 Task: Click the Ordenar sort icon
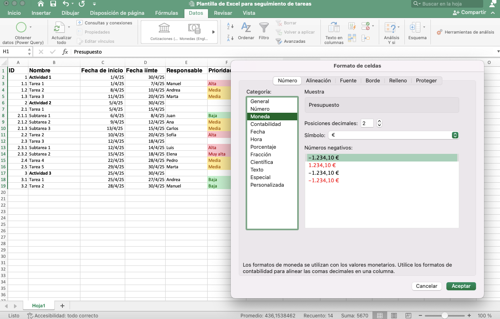246,28
